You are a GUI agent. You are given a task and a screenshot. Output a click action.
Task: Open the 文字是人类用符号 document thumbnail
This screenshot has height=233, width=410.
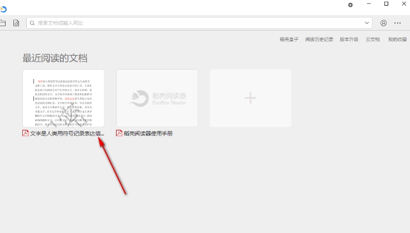point(63,98)
